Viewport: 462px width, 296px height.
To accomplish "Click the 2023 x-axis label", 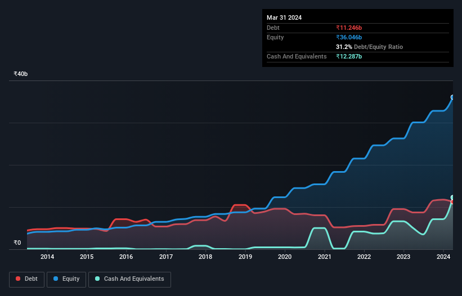I will 403,257.
